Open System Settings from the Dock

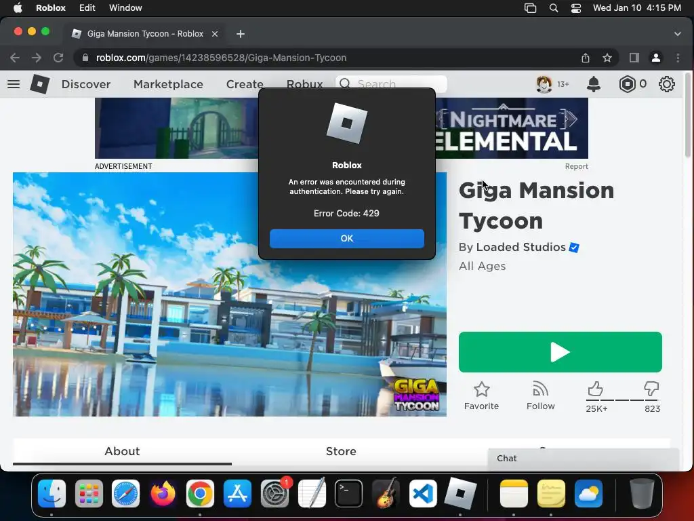coord(275,493)
